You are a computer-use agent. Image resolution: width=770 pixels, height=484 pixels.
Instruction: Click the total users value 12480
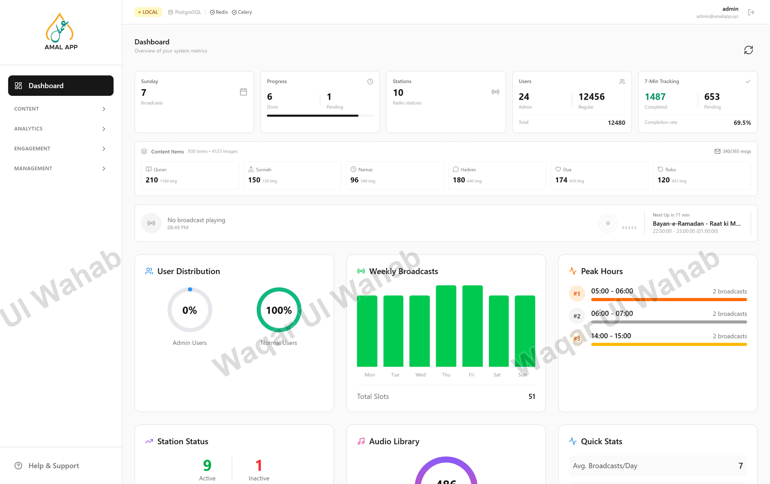[616, 123]
